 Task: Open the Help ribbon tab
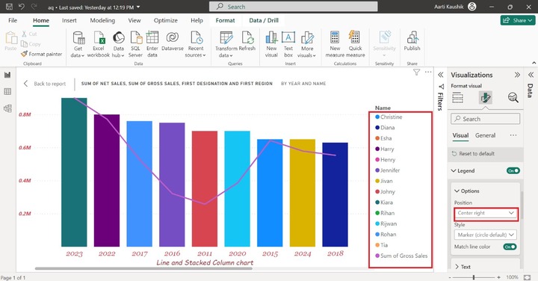[x=197, y=20]
